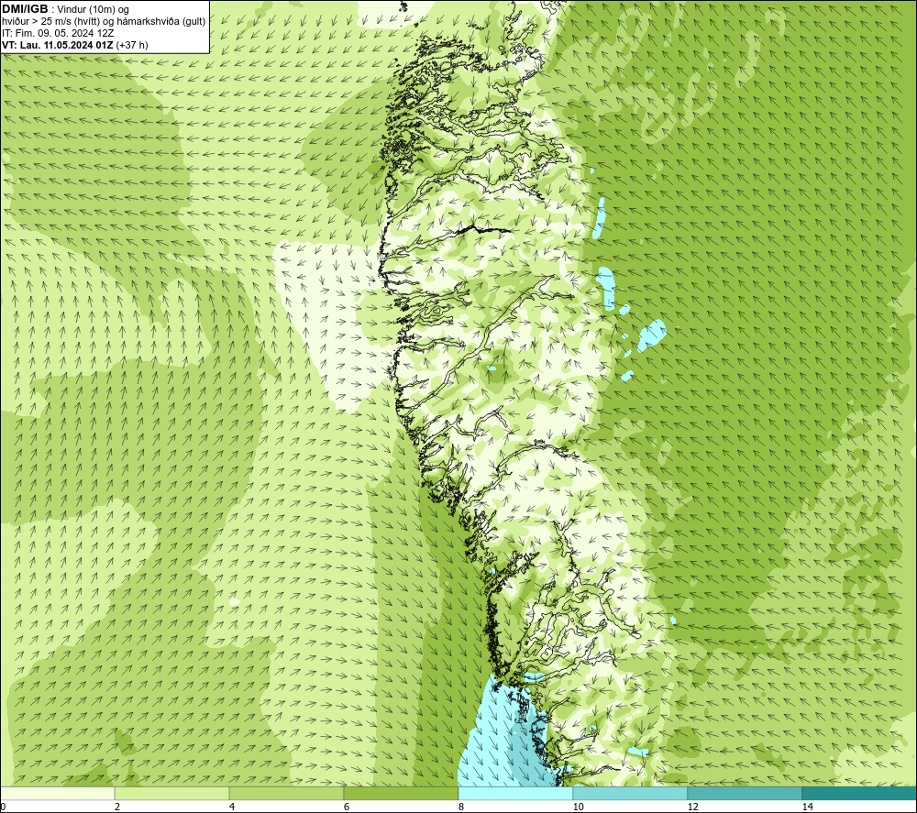The image size is (917, 813).
Task: Click the '4' scale label
Action: pyautogui.click(x=232, y=808)
